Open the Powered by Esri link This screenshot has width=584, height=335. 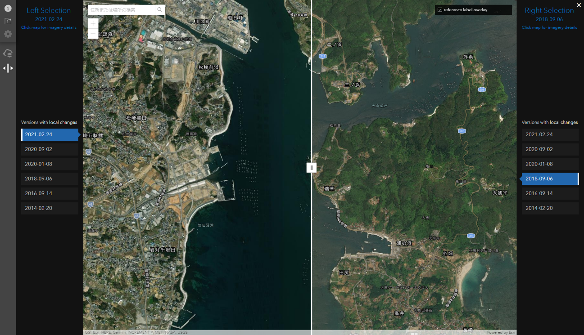coord(501,333)
